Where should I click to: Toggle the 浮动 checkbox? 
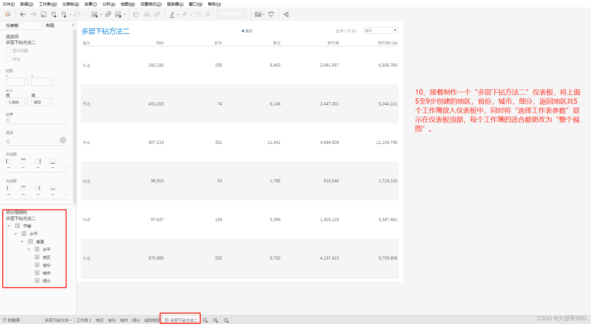(x=8, y=59)
